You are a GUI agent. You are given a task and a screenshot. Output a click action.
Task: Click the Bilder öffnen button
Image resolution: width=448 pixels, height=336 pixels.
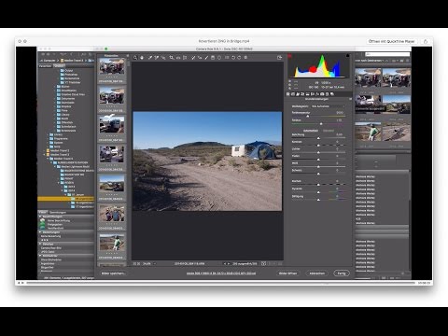287,273
